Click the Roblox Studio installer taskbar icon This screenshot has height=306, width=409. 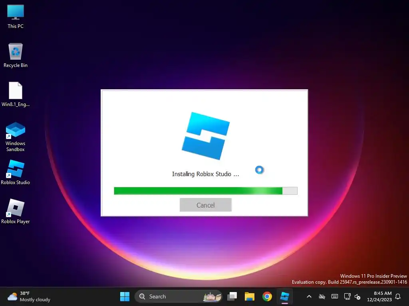284,296
